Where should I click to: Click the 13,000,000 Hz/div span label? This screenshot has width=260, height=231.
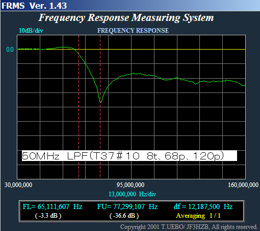132,194
